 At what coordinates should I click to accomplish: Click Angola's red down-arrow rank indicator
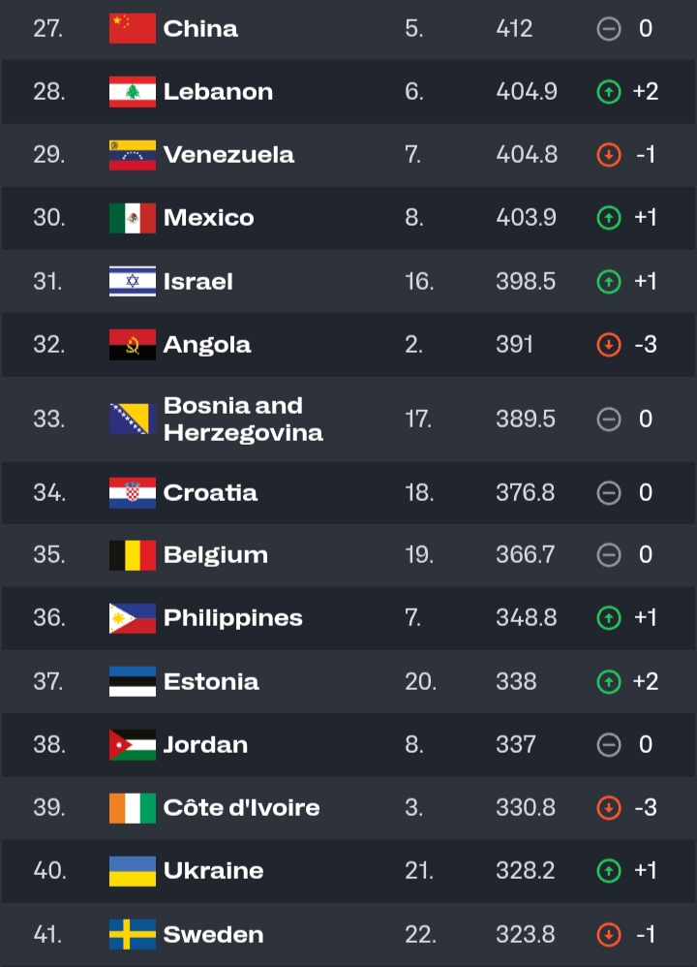tap(608, 345)
